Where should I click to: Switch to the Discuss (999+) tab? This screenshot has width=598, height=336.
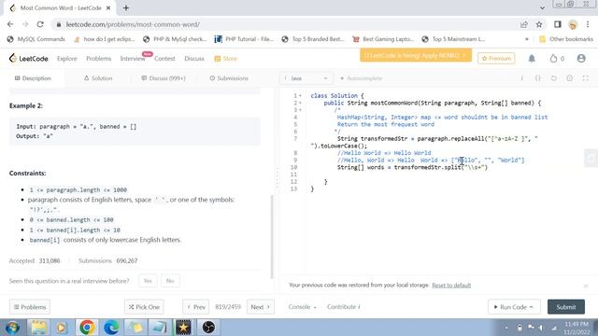[x=164, y=78]
